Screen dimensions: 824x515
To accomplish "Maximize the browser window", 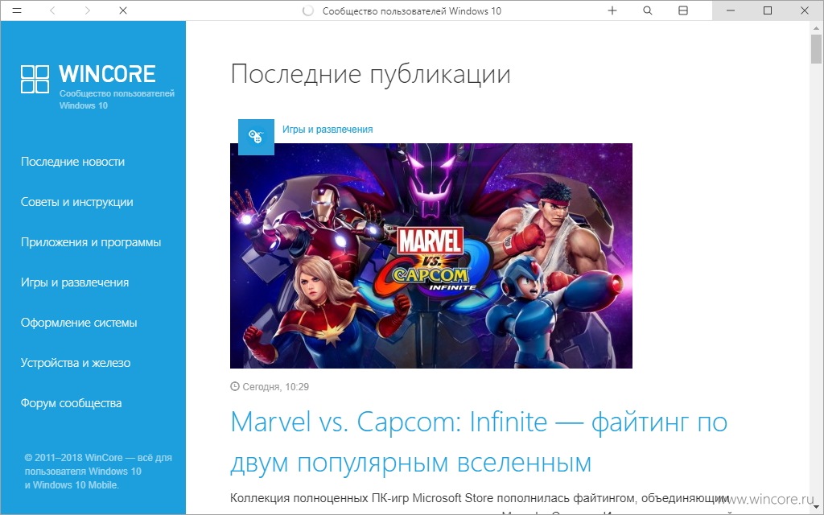I will click(x=767, y=10).
